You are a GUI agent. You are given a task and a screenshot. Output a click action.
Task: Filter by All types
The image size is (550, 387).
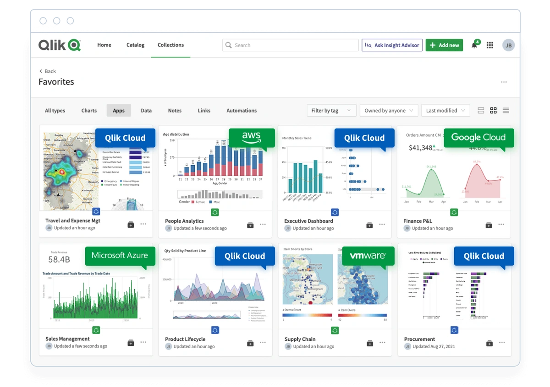point(55,111)
